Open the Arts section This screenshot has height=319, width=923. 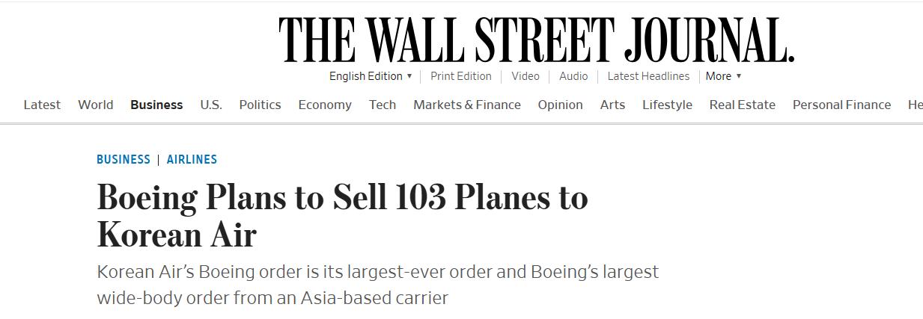[612, 105]
